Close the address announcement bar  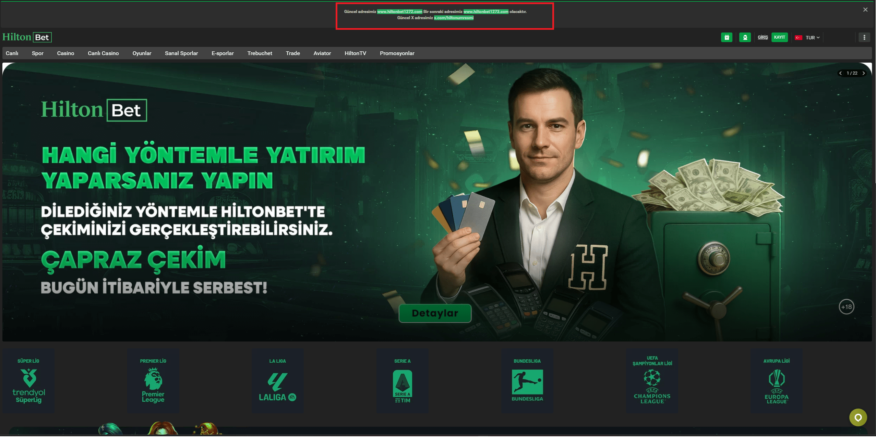(x=865, y=10)
